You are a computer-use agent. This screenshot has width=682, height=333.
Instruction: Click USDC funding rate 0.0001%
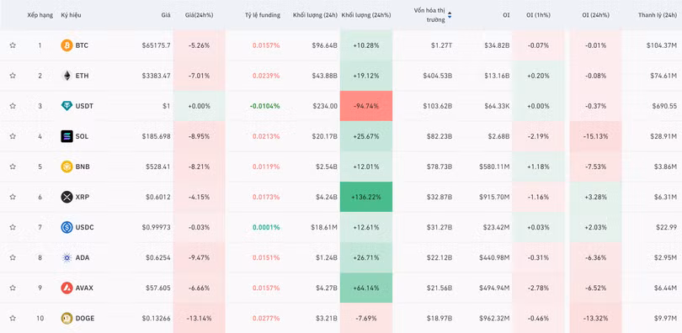point(266,227)
